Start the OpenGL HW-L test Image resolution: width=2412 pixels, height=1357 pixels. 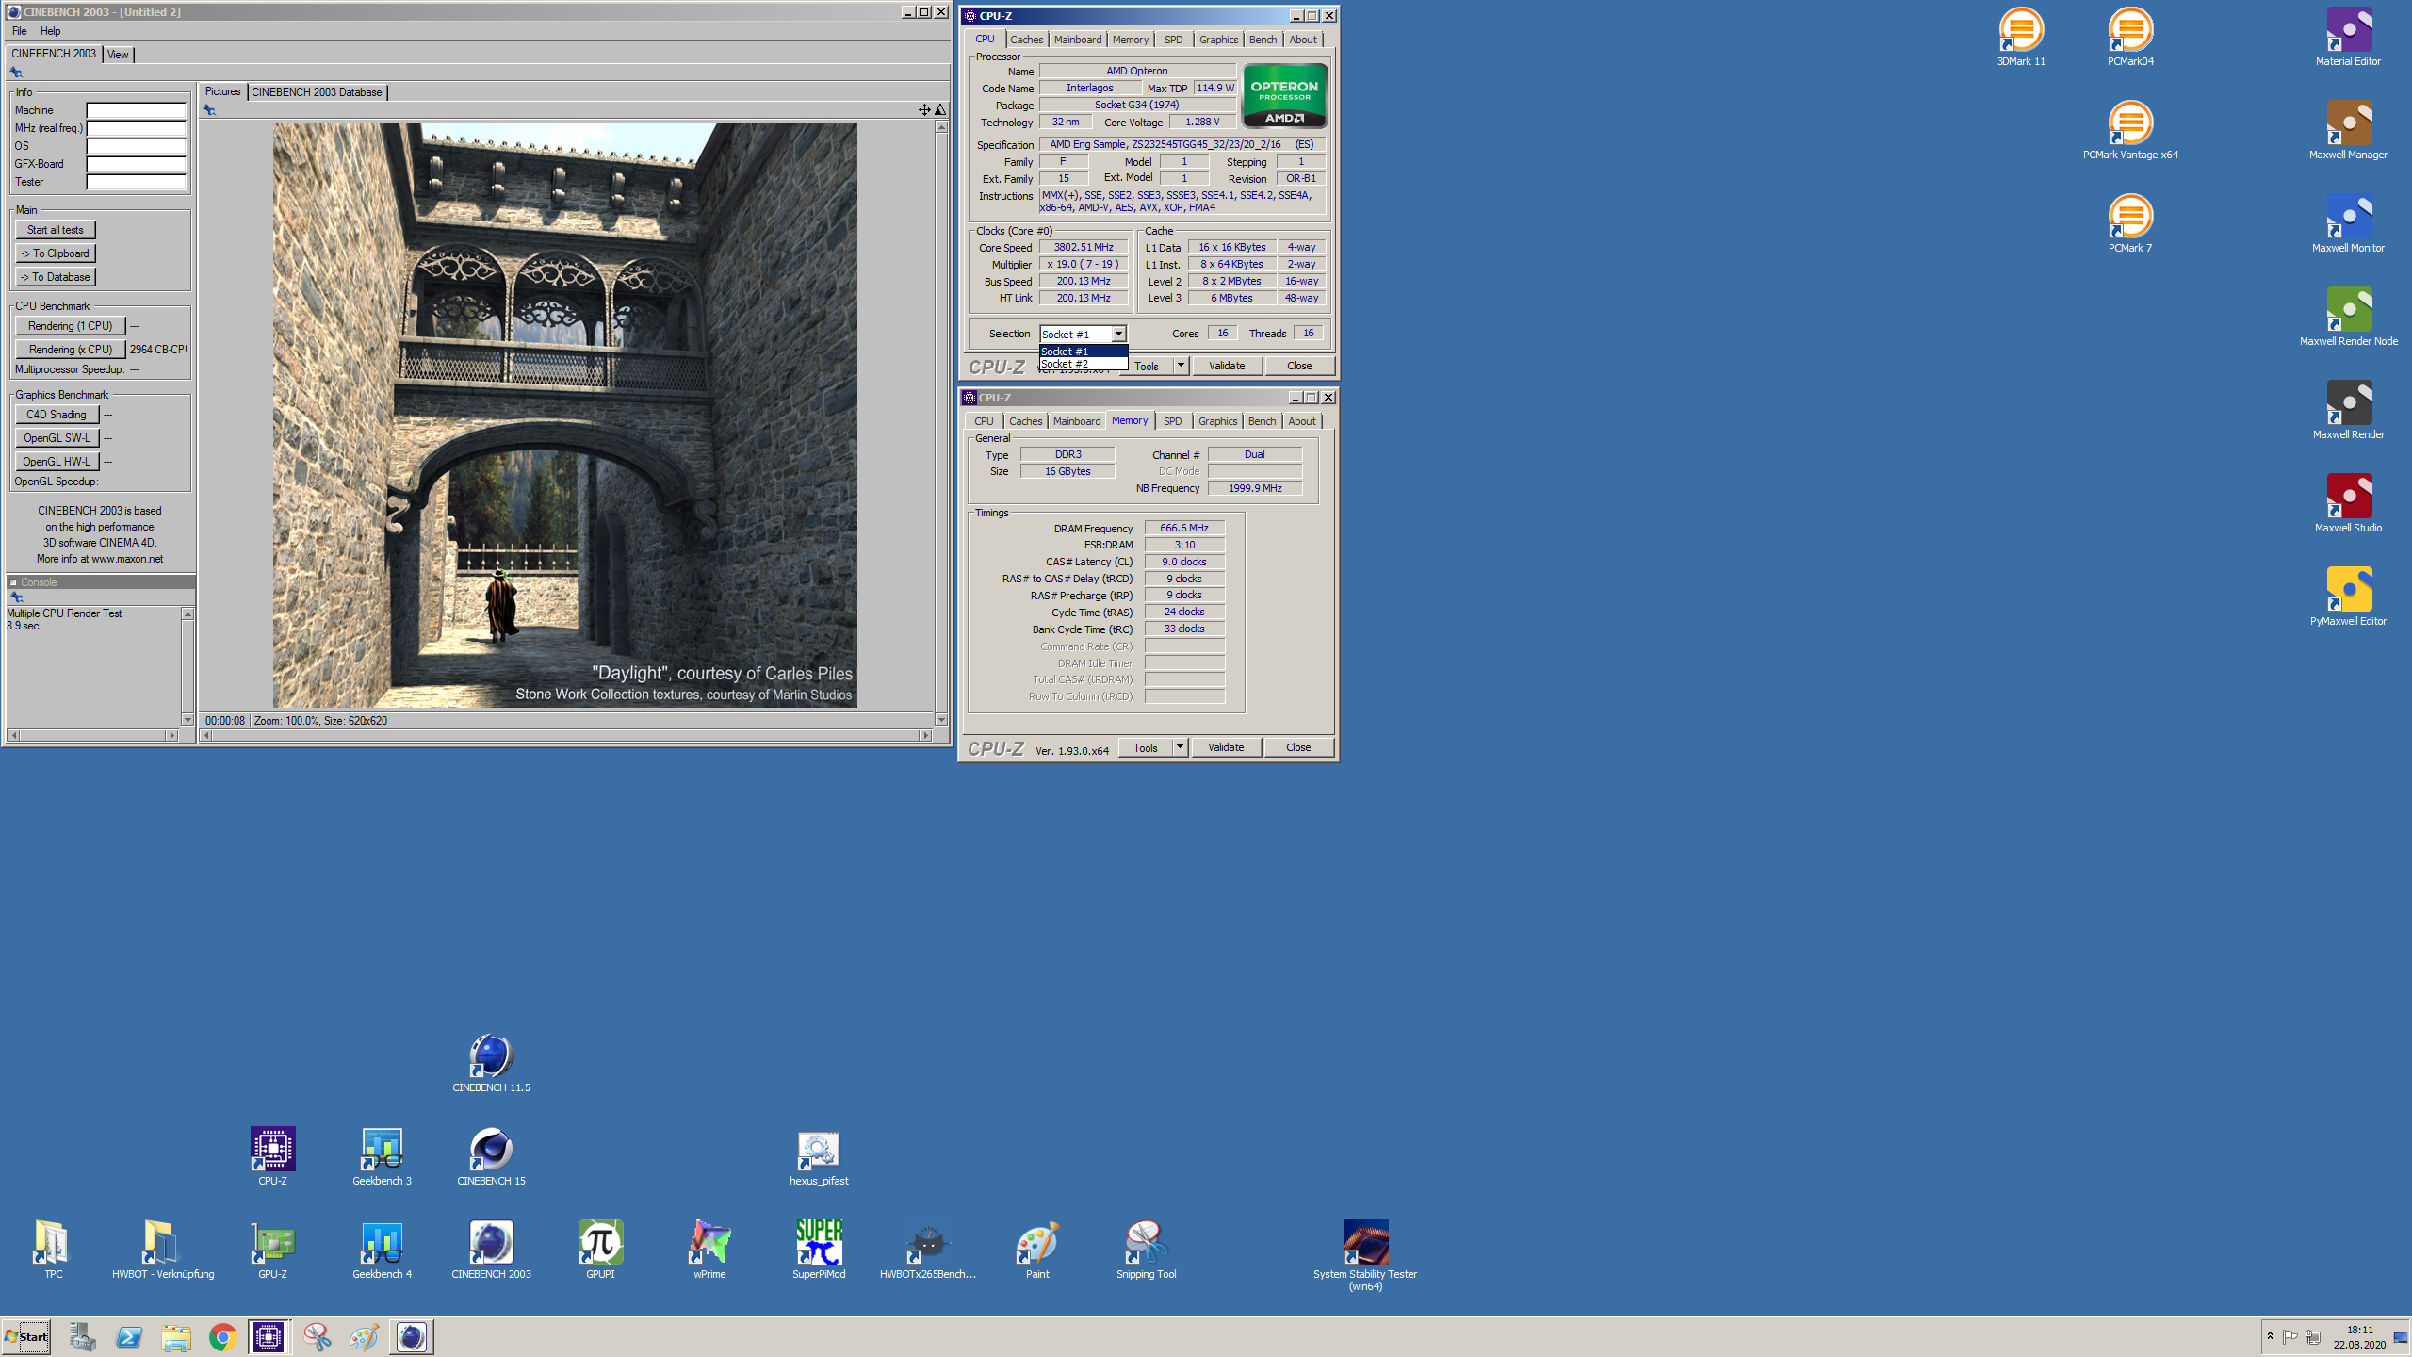tap(57, 462)
